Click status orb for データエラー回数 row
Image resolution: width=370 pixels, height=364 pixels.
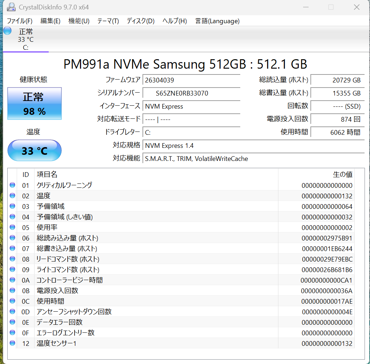(12, 322)
